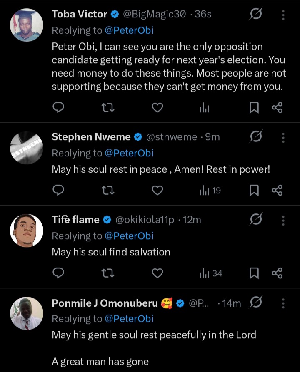
Task: Open Grok icon on Toba Victor's tweet
Action: 255,15
